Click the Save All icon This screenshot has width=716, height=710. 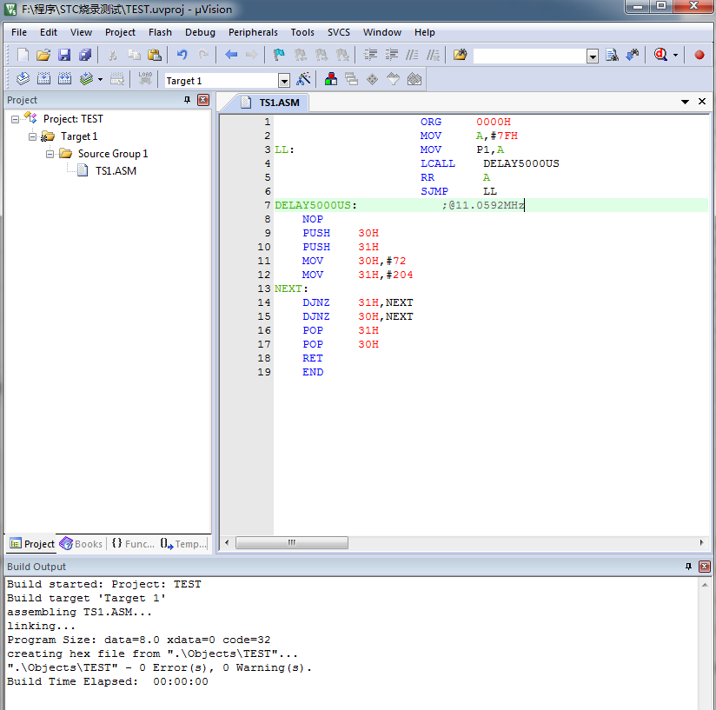pyautogui.click(x=85, y=56)
